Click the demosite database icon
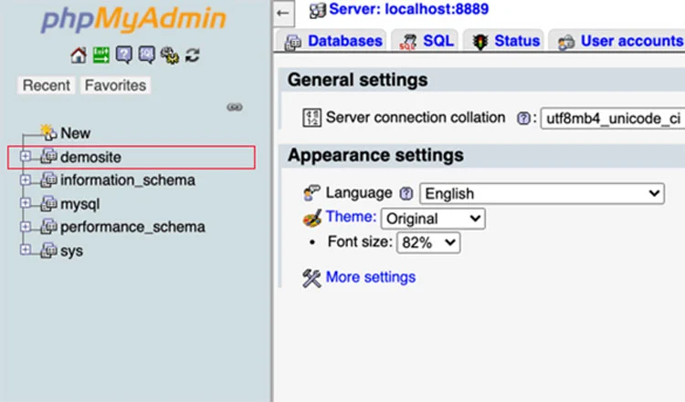The height and width of the screenshot is (402, 685). [48, 157]
